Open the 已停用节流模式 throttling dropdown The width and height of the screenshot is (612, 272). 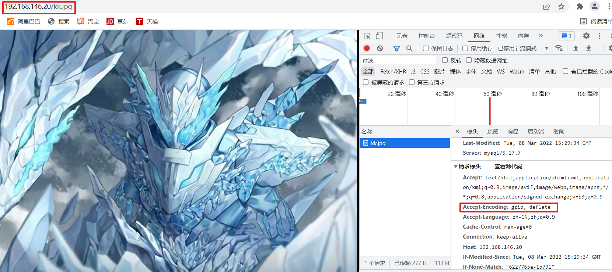click(523, 48)
